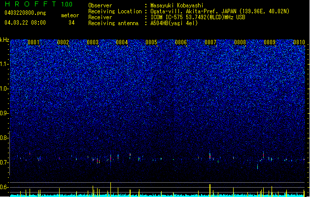
Task: Click the strong meteor echo at 0807
Action: (210, 156)
